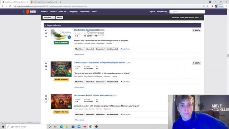This screenshot has height=129, width=229.
Task: Open the Browse dropdown menu
Action: point(44,11)
